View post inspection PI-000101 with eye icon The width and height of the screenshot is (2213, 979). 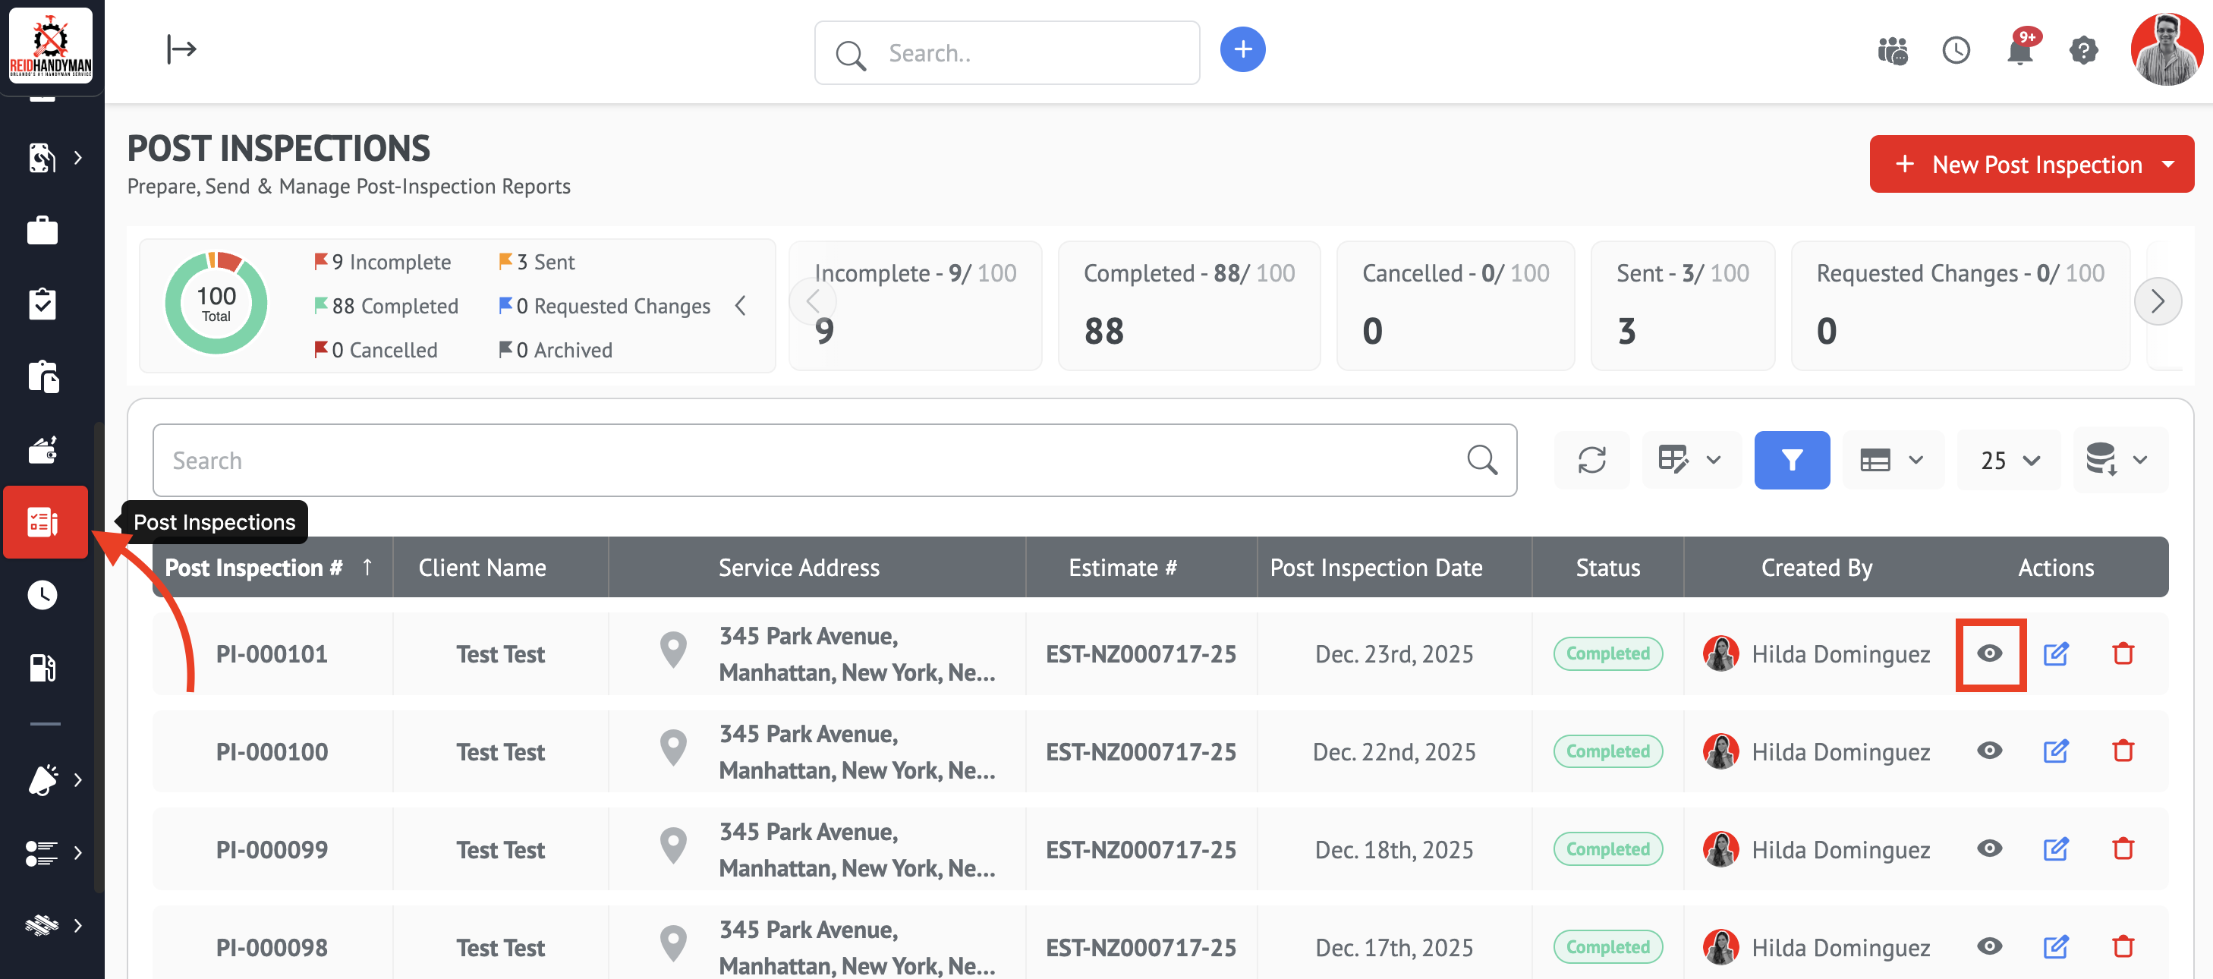[x=1990, y=653]
